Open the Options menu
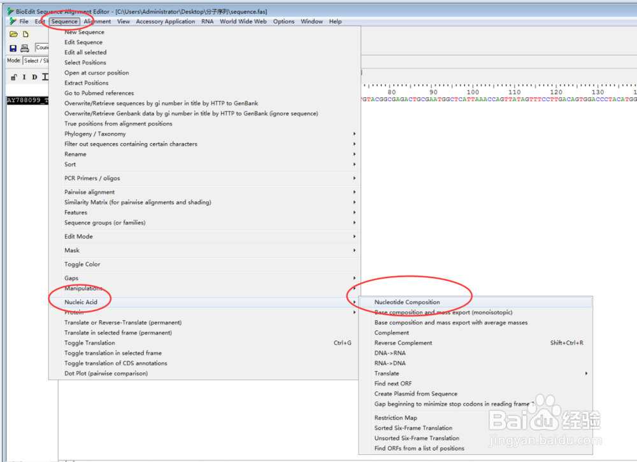This screenshot has height=462, width=637. (x=283, y=21)
